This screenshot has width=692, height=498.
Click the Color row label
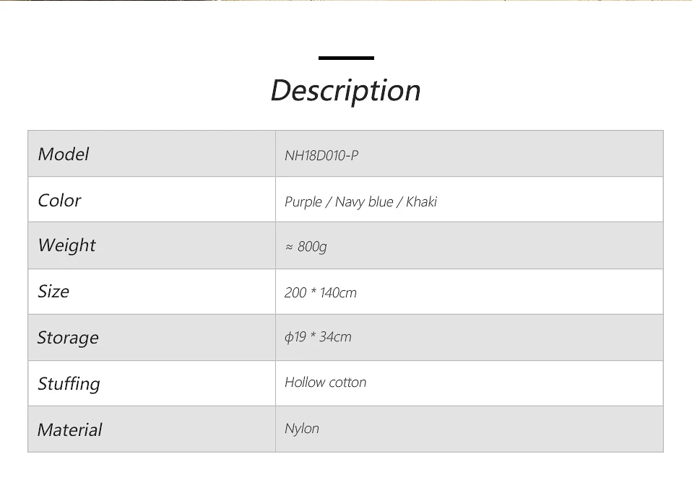[x=59, y=200]
